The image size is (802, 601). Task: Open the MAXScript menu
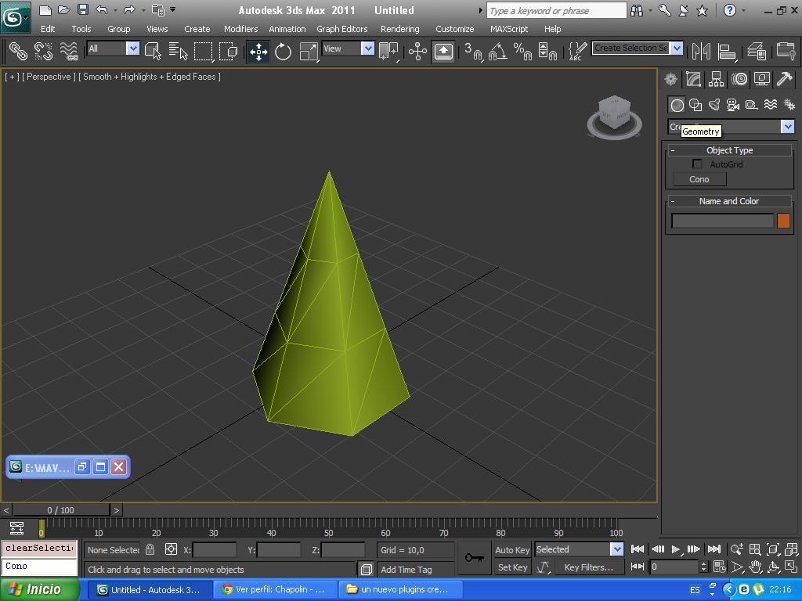(509, 29)
